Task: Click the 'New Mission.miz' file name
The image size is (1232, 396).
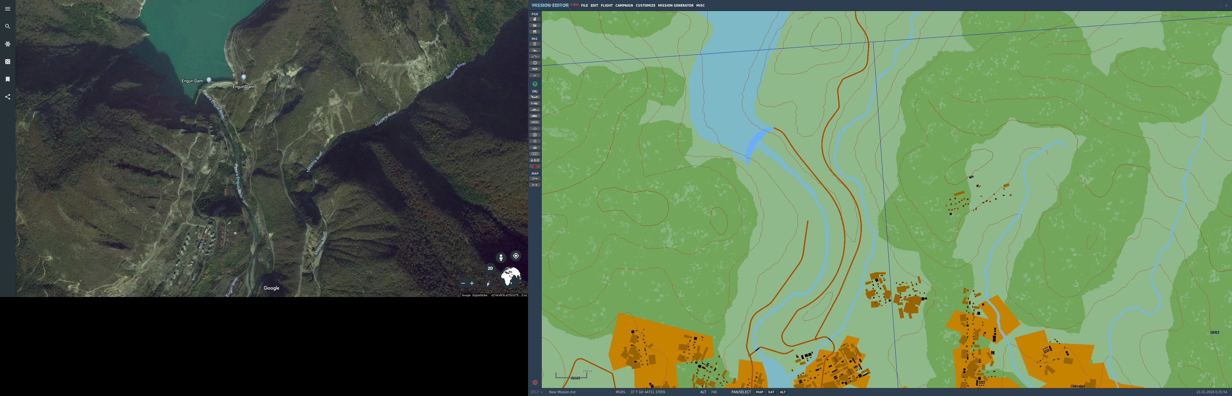Action: pyautogui.click(x=562, y=392)
